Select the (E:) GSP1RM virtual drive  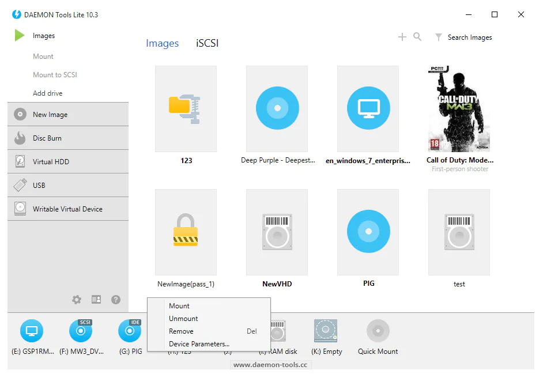[x=32, y=331]
